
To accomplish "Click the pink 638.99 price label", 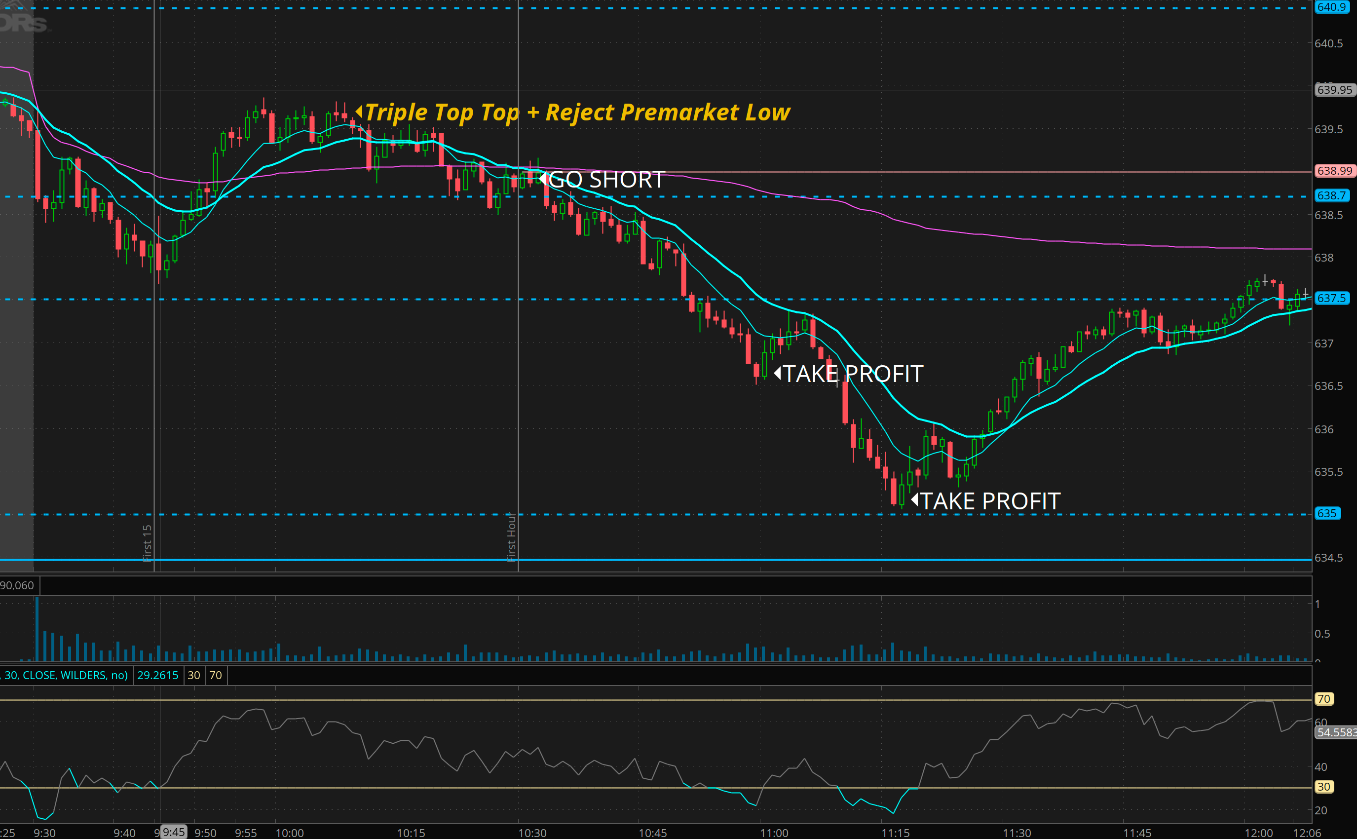I will coord(1334,171).
